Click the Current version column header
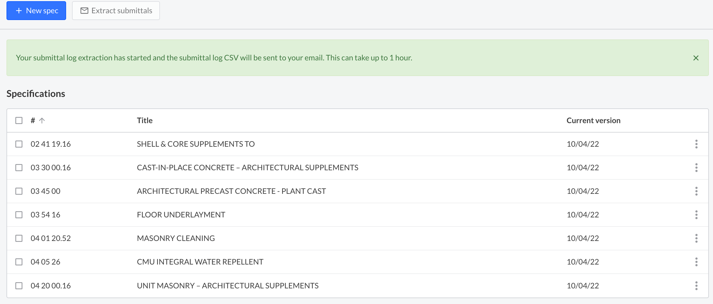Viewport: 713px width, 304px height. [x=593, y=120]
